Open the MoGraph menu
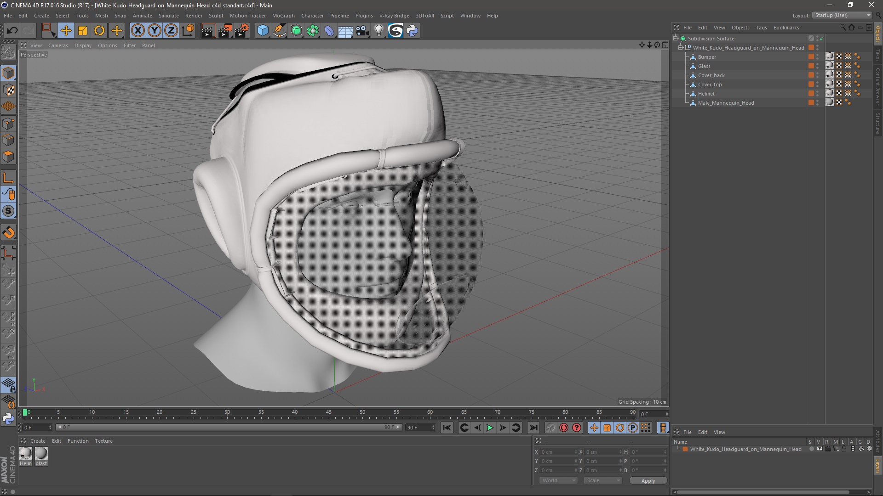The width and height of the screenshot is (883, 496). 283,16
